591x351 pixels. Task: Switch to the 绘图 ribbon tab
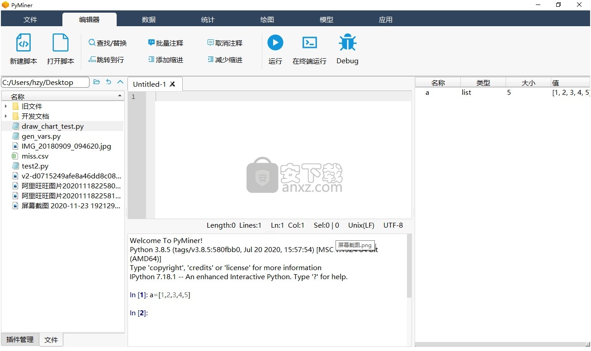267,19
